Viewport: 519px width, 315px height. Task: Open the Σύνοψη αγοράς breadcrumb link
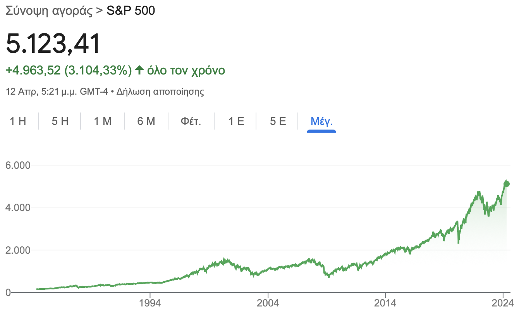coord(49,11)
